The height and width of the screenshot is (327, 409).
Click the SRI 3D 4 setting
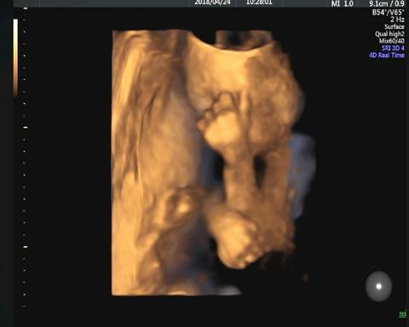[x=393, y=48]
